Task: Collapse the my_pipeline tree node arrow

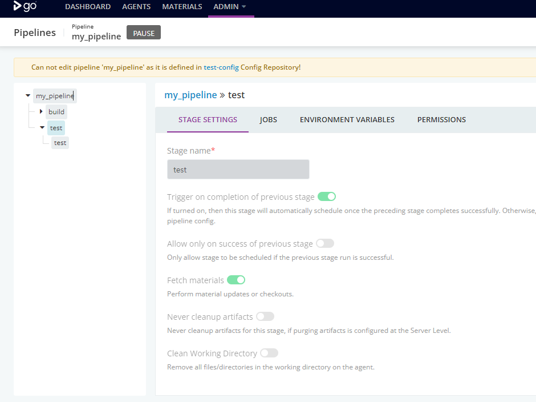Action: point(28,95)
